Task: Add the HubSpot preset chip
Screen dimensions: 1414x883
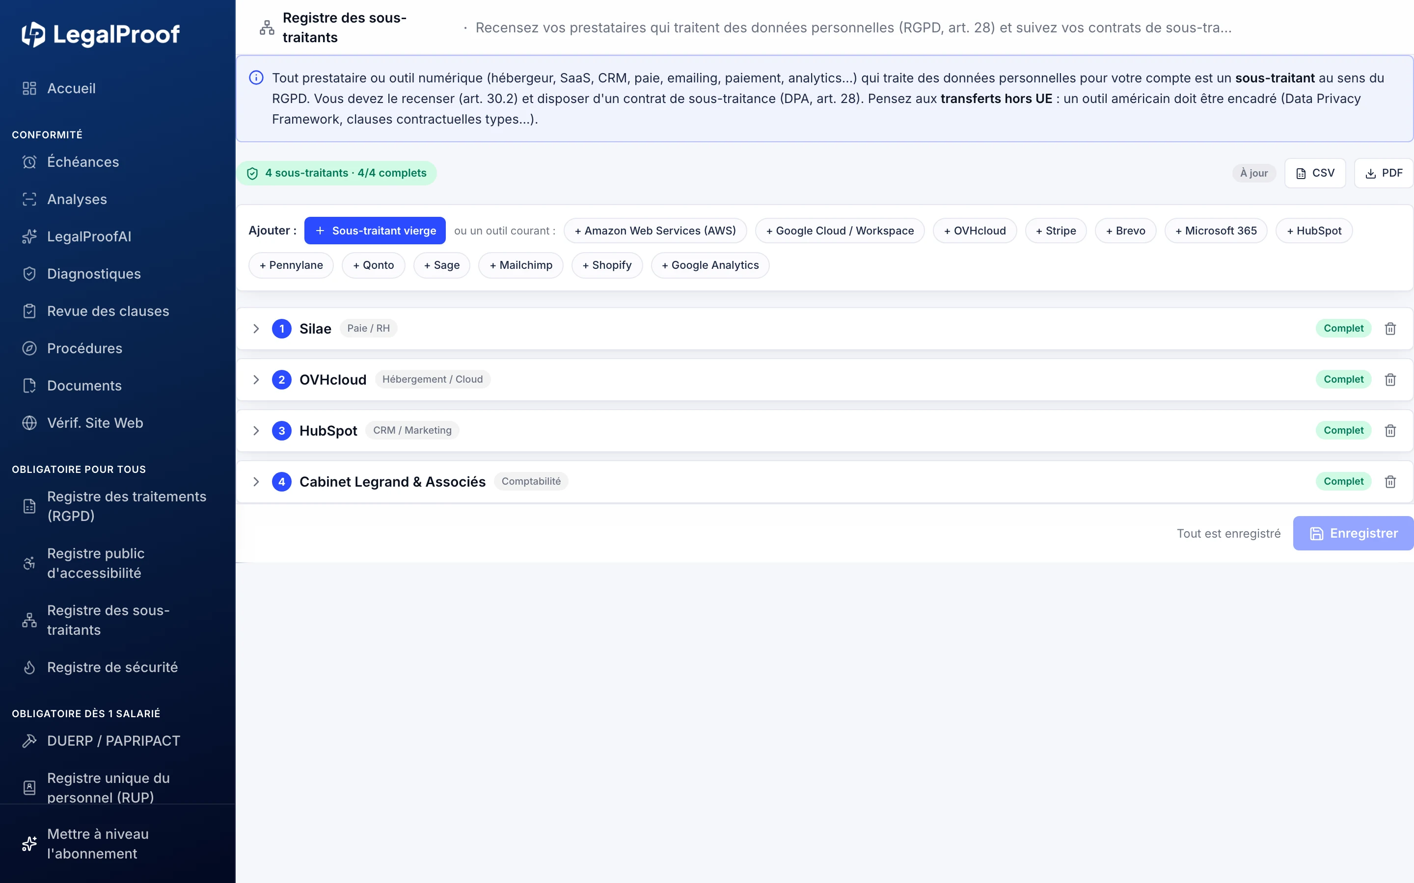Action: [1314, 231]
